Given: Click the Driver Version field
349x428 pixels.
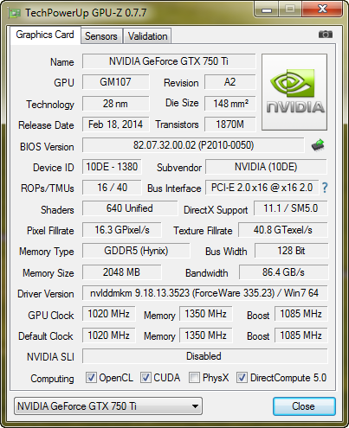Looking at the screenshot, I should click(x=204, y=293).
